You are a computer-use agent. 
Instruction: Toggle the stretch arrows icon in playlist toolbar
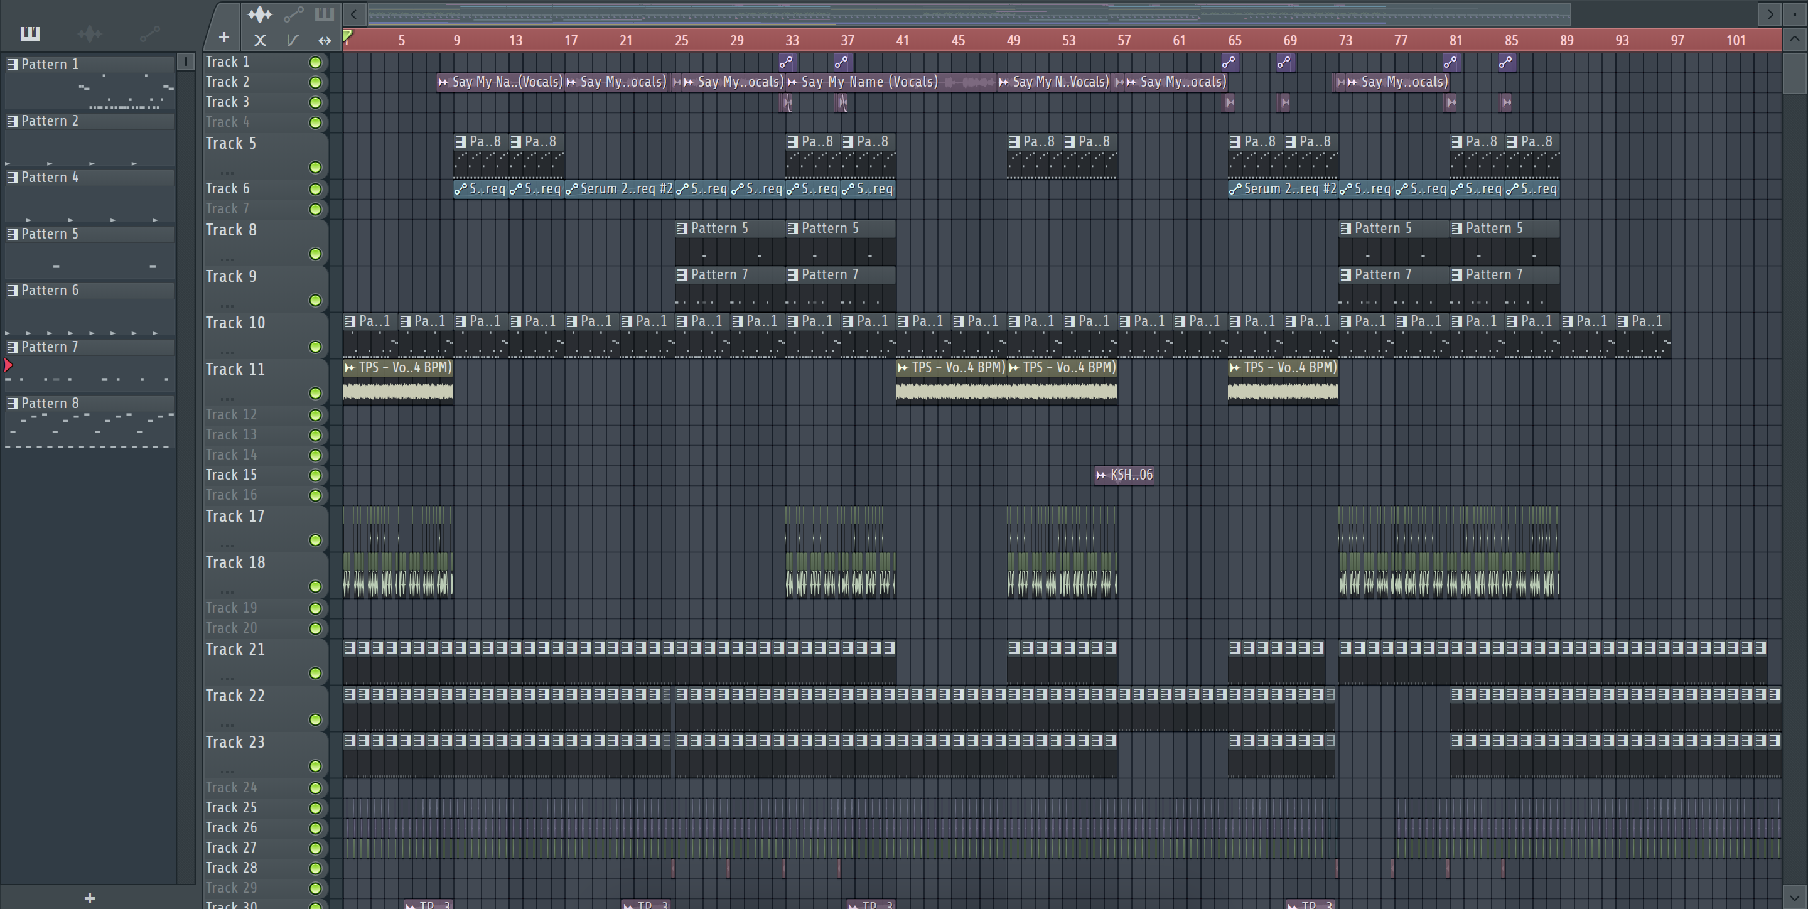point(325,40)
